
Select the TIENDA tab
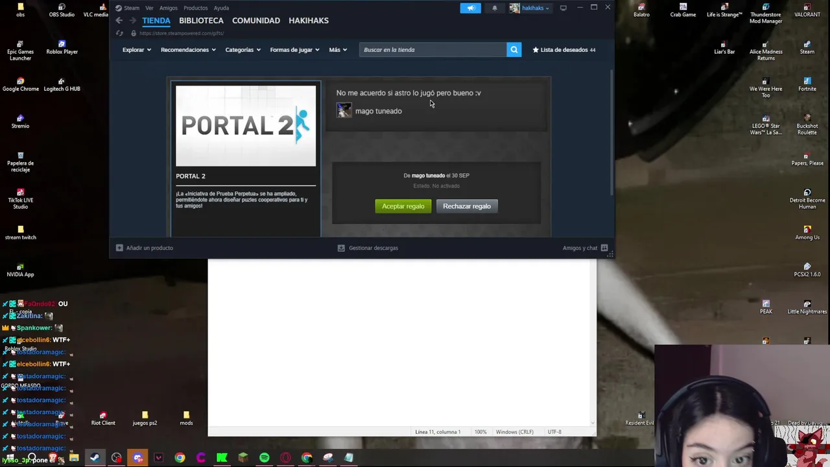(156, 20)
